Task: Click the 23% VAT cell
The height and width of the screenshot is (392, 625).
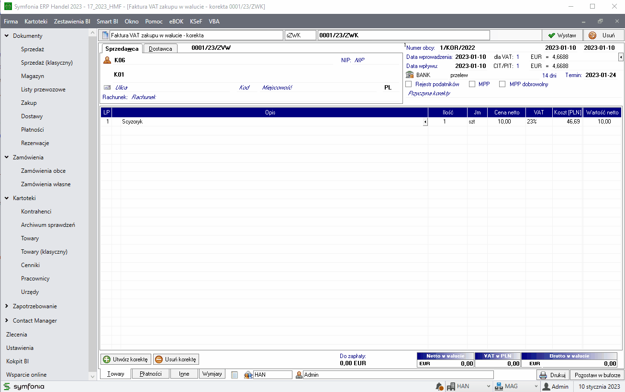Action: (x=539, y=122)
